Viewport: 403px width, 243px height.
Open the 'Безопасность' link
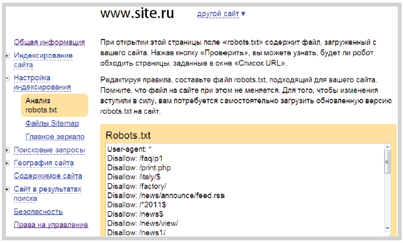tap(38, 212)
